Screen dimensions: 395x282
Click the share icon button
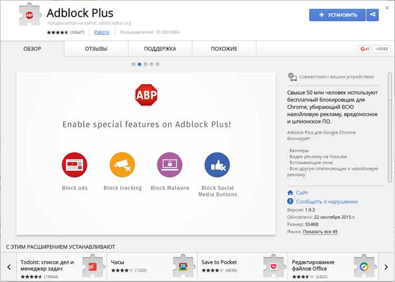tap(372, 15)
